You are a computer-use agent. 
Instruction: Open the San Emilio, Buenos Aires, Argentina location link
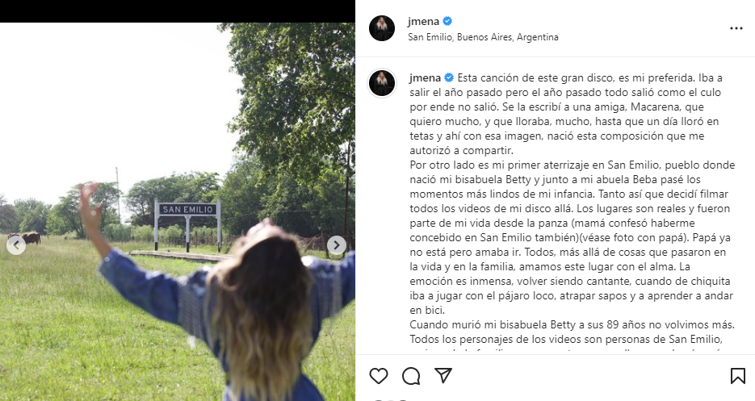click(483, 37)
